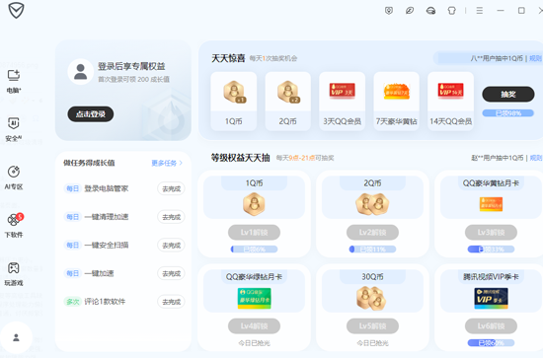The height and width of the screenshot is (358, 543).
Task: Select the 1Q币 daily prize card
Action: 234,102
